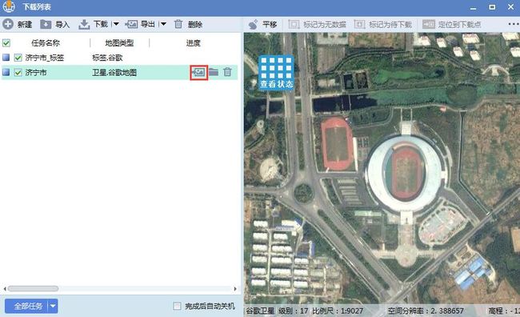Open the more options ellipsis menu
This screenshot has height=317, width=520.
click(514, 24)
